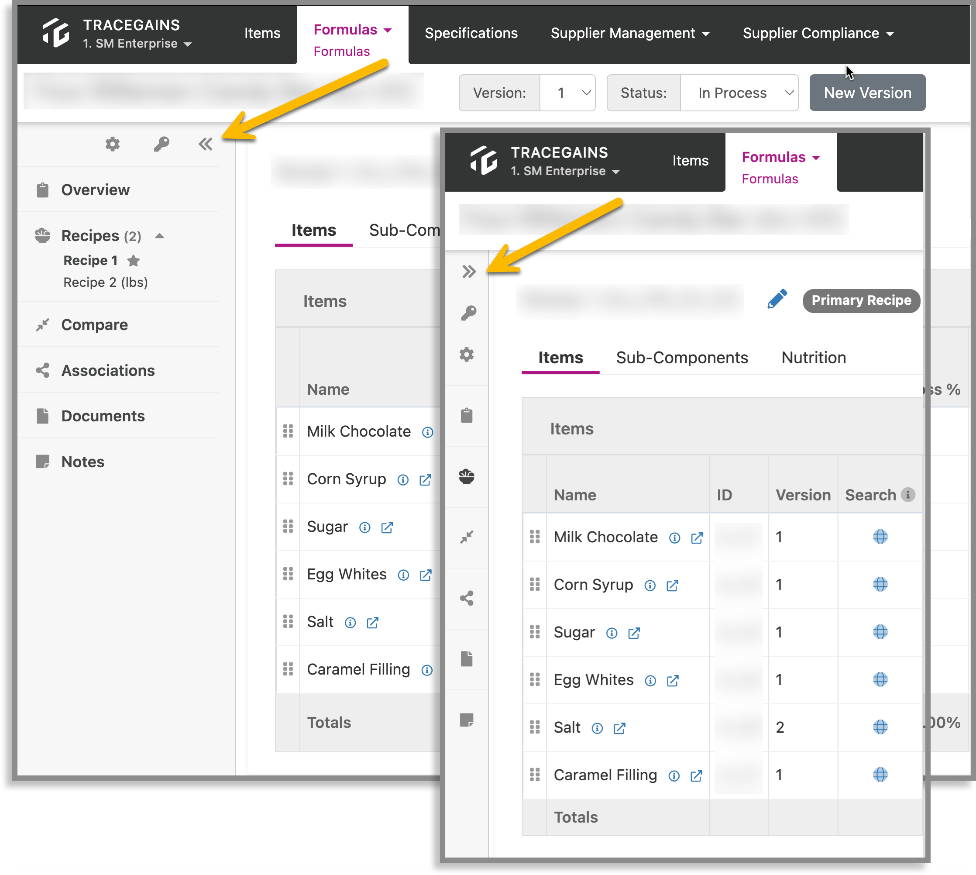Image resolution: width=976 pixels, height=875 pixels.
Task: Click the globe search icon in Salt row
Action: [x=880, y=727]
